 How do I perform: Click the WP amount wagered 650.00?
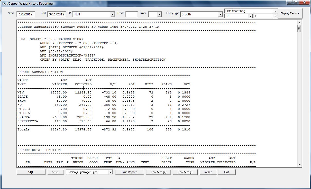[x=61, y=105]
